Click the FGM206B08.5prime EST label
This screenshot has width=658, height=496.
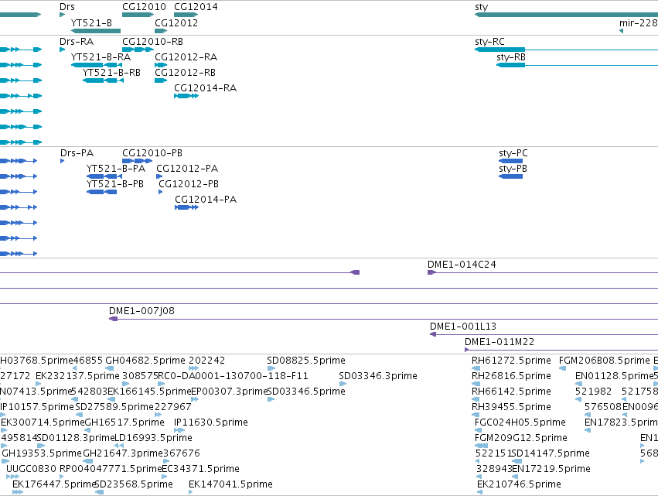pyautogui.click(x=605, y=361)
